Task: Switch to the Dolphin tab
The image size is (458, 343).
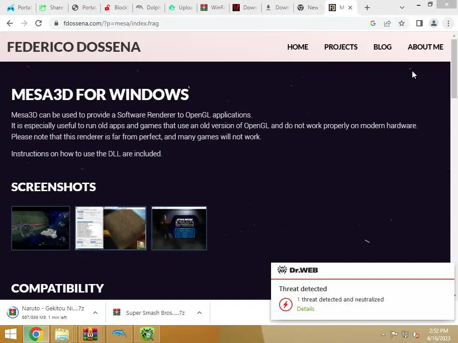Action: click(148, 8)
